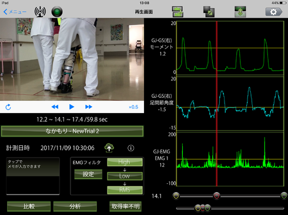The width and height of the screenshot is (288, 215).
Task: Open the 分析 analysis view
Action: [75, 206]
